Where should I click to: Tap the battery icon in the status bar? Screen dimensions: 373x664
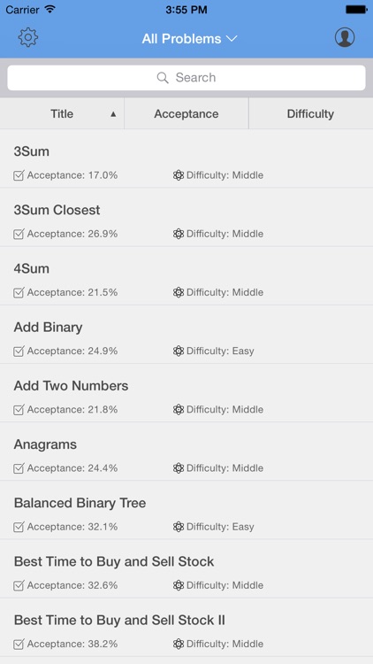[356, 10]
